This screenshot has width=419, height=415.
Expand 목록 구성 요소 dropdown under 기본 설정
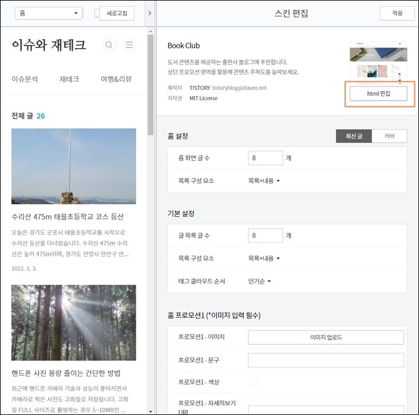click(264, 258)
